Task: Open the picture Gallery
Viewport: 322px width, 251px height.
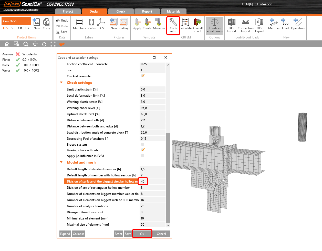Action: 124,24
